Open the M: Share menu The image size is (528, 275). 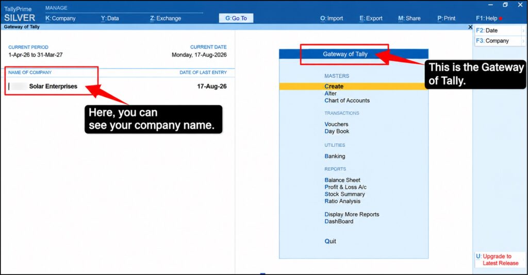pos(409,18)
